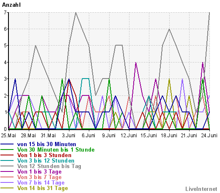Click the '9.Juni' x-axis label
Screen dimensions: 220x193
pos(109,136)
